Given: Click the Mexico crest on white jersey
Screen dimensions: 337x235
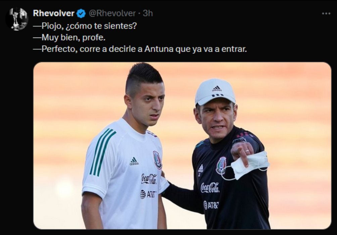Looking at the screenshot, I should pos(157,160).
